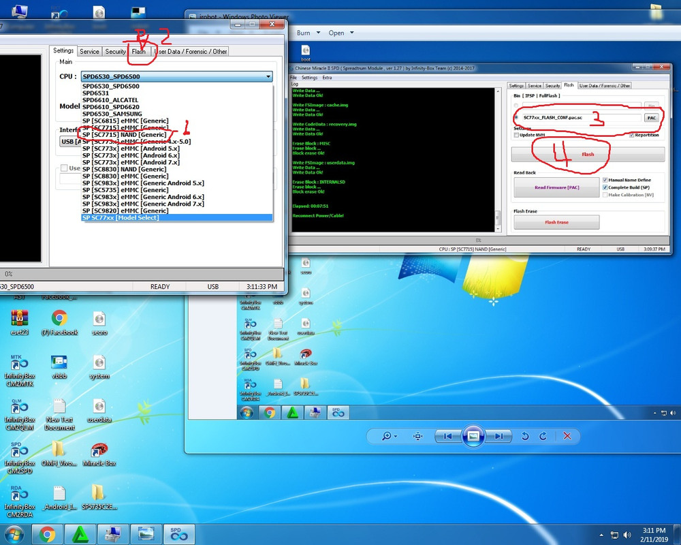This screenshot has height=545, width=681.
Task: Click the black log area in CM2 window
Action: [20, 159]
